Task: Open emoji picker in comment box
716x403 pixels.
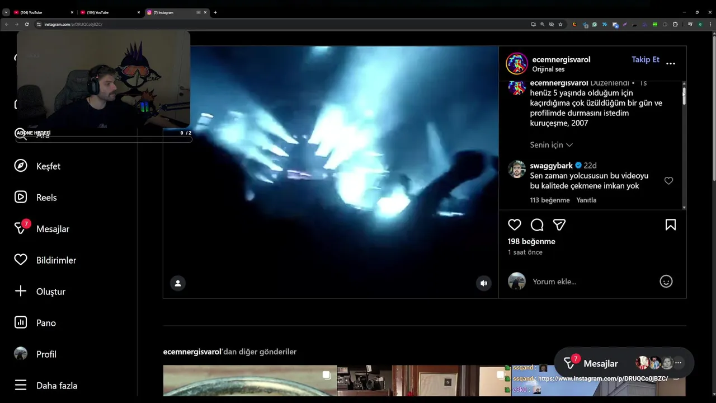Action: (x=666, y=282)
